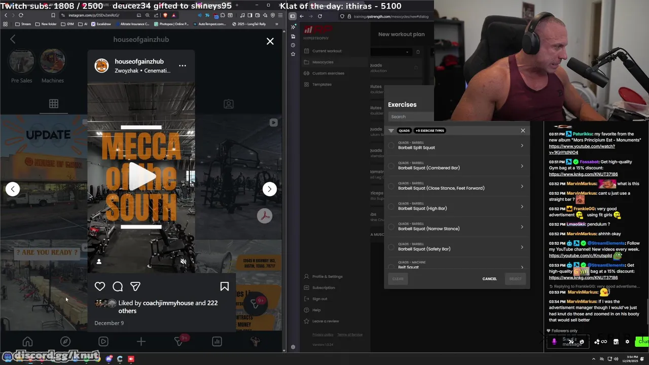Click CANCEL in the Exercises dialog
This screenshot has height=365, width=649.
tap(489, 279)
